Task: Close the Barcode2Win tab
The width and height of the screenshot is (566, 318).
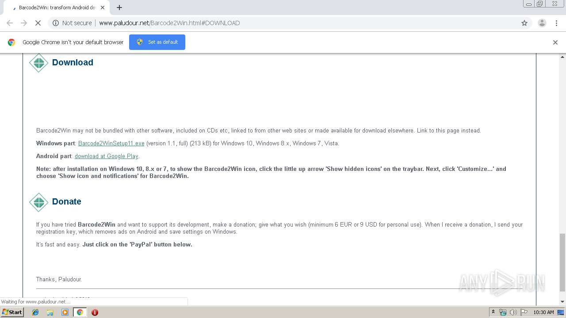Action: tap(103, 8)
